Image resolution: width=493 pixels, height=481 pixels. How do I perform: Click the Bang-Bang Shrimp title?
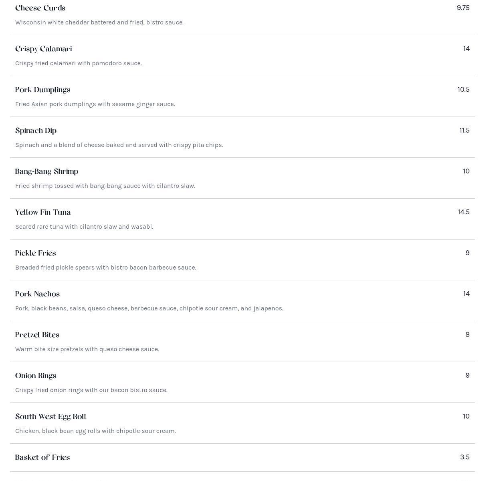pos(46,172)
